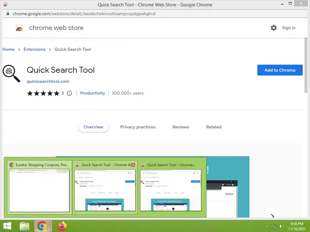
Task: Open the Reviews tab
Action: tap(181, 127)
